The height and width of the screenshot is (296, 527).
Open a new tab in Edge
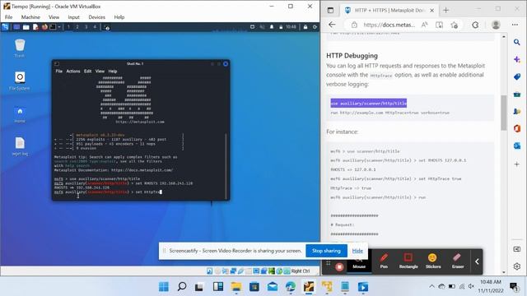click(446, 11)
